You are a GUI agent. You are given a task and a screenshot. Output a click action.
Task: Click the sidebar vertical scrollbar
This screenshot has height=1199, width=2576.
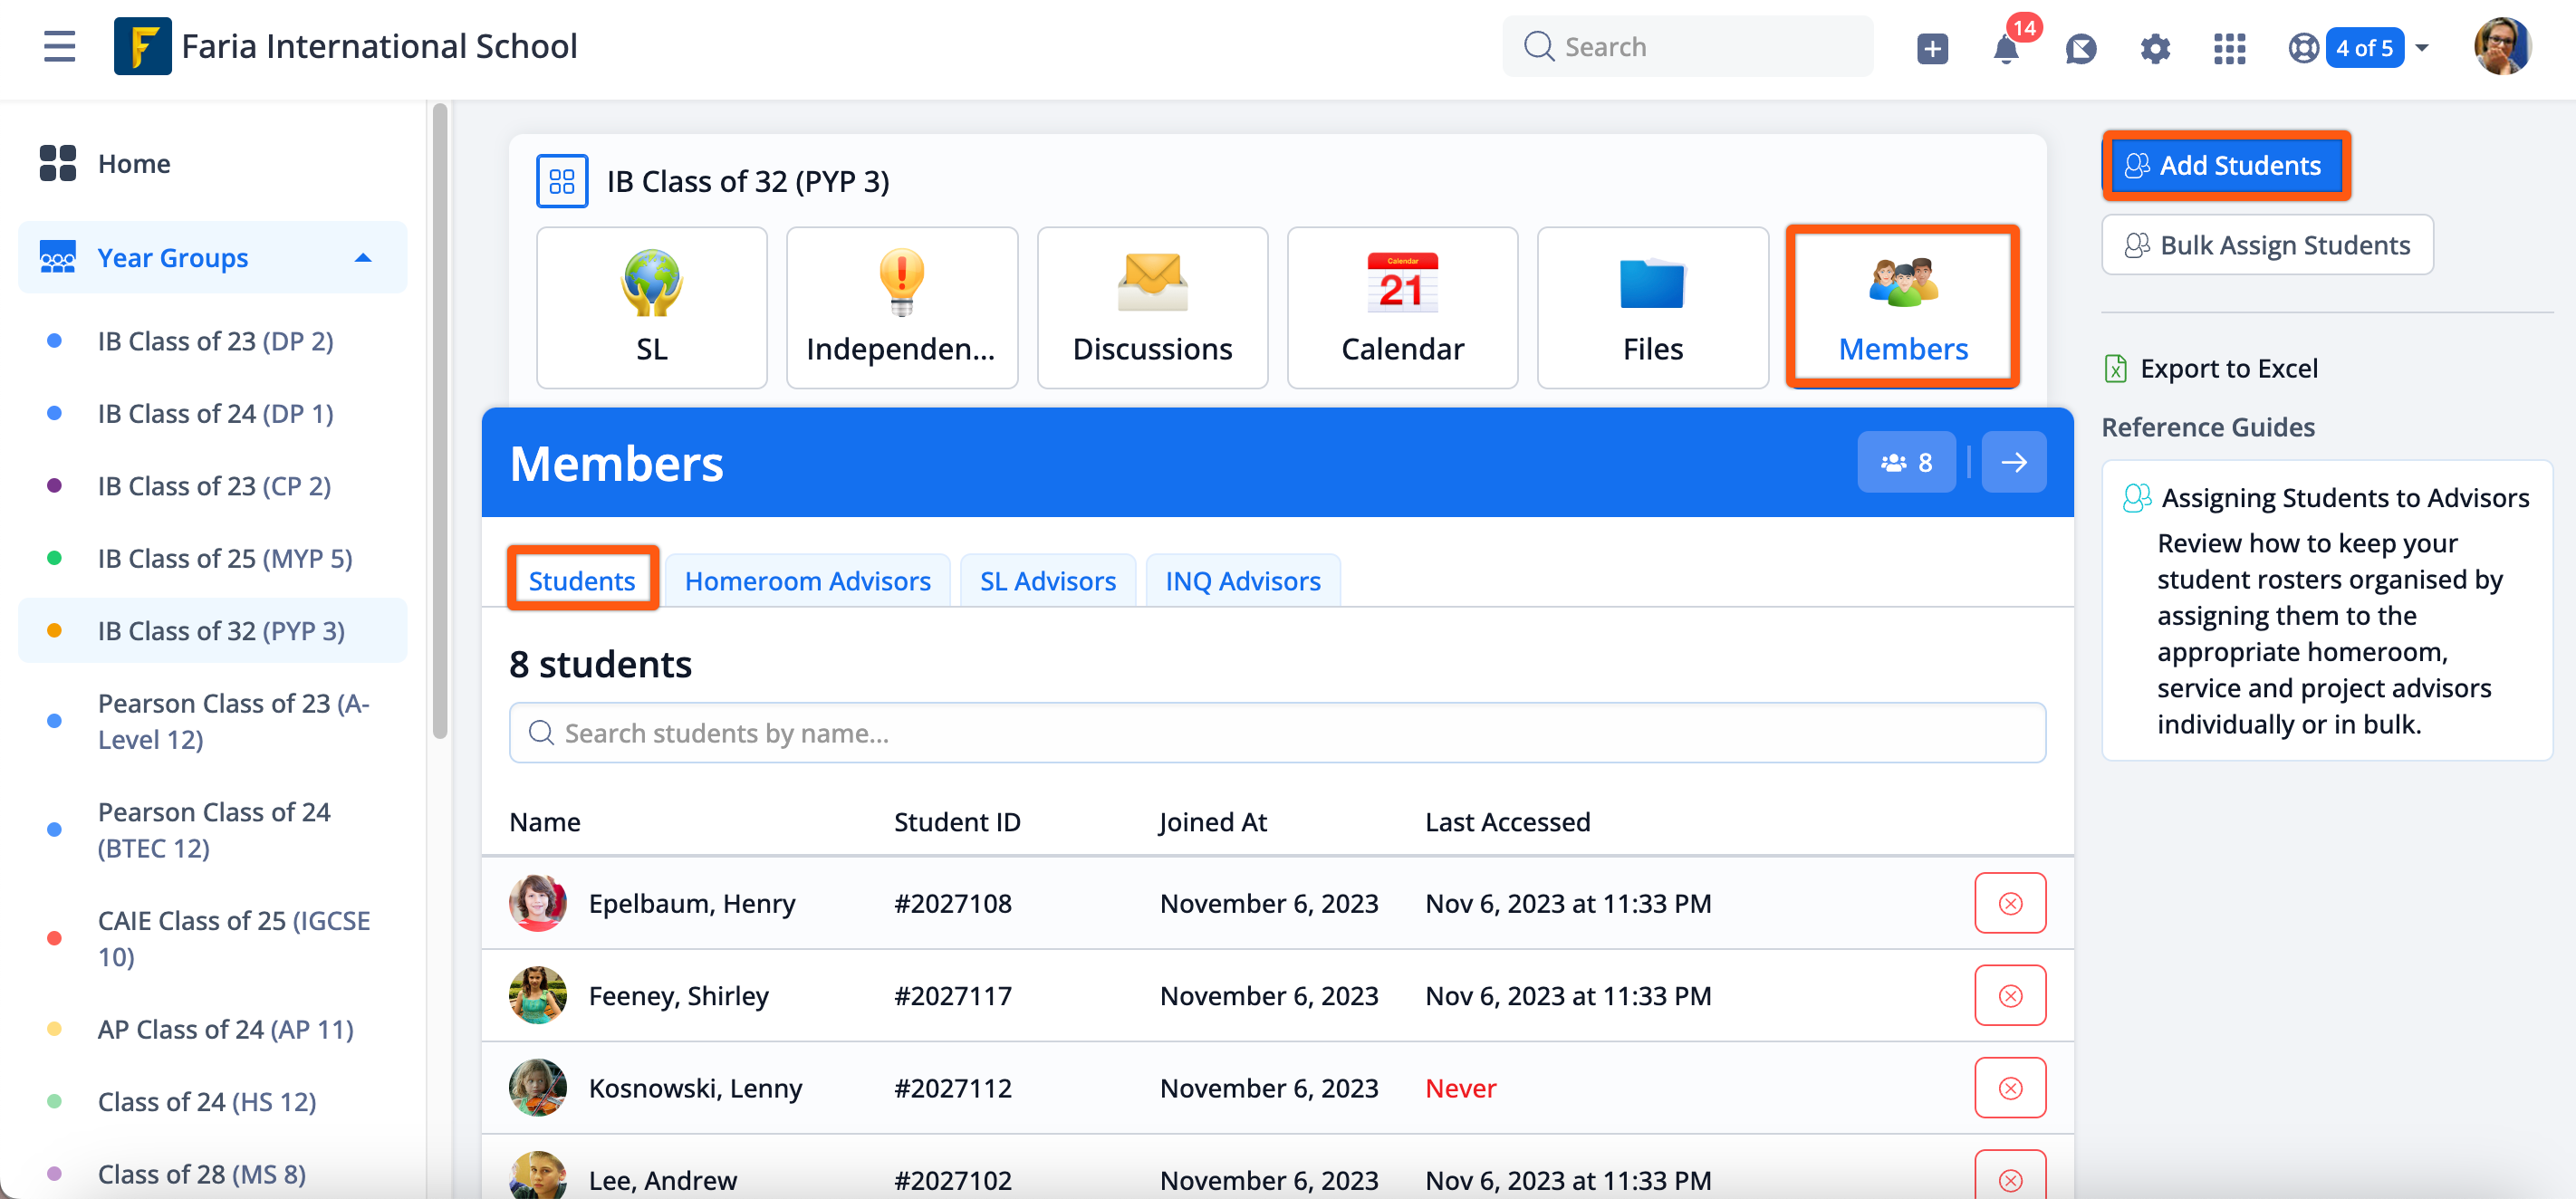point(439,420)
